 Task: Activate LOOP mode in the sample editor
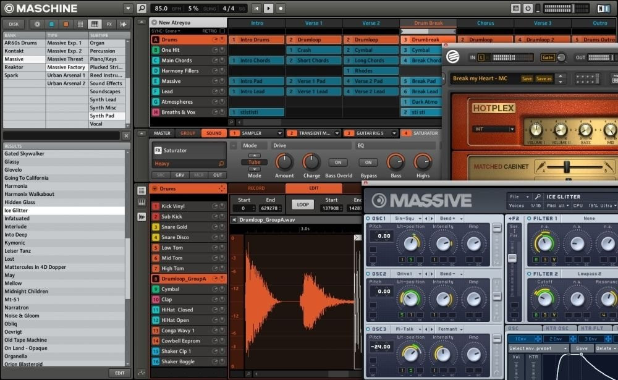302,203
